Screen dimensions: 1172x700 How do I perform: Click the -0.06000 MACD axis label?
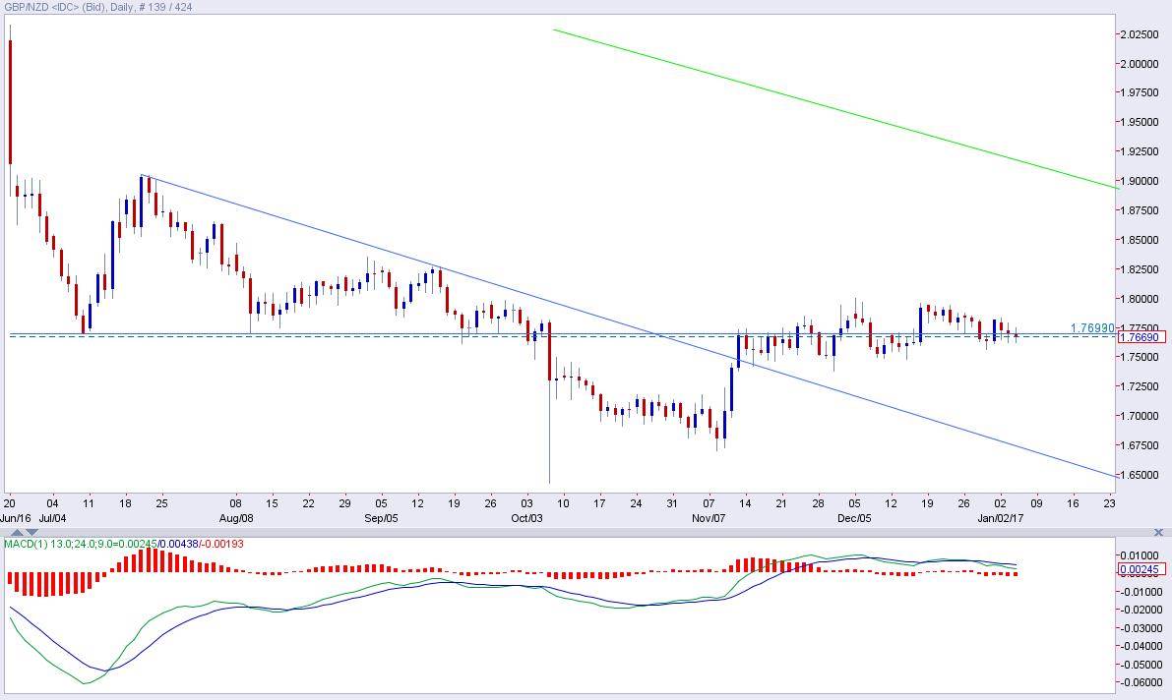click(x=1140, y=682)
